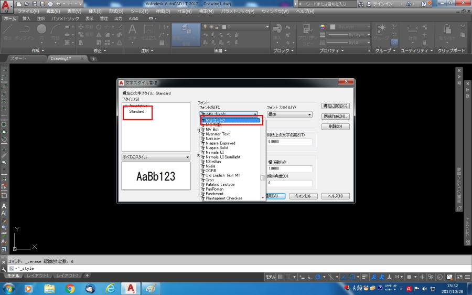This screenshot has height=295, width=472.
Task: Switch to the 注釈 ribbon tab
Action: point(41,18)
